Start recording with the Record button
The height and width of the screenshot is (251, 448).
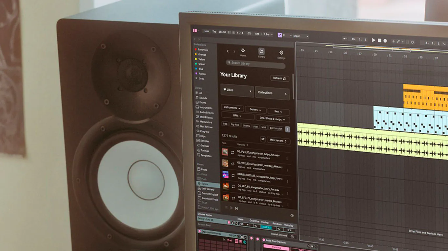coord(385,41)
